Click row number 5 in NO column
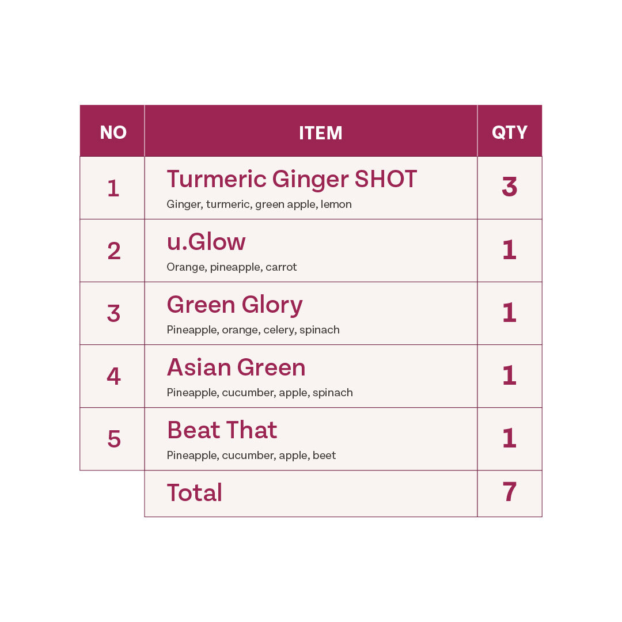The height and width of the screenshot is (622, 622). [x=113, y=439]
